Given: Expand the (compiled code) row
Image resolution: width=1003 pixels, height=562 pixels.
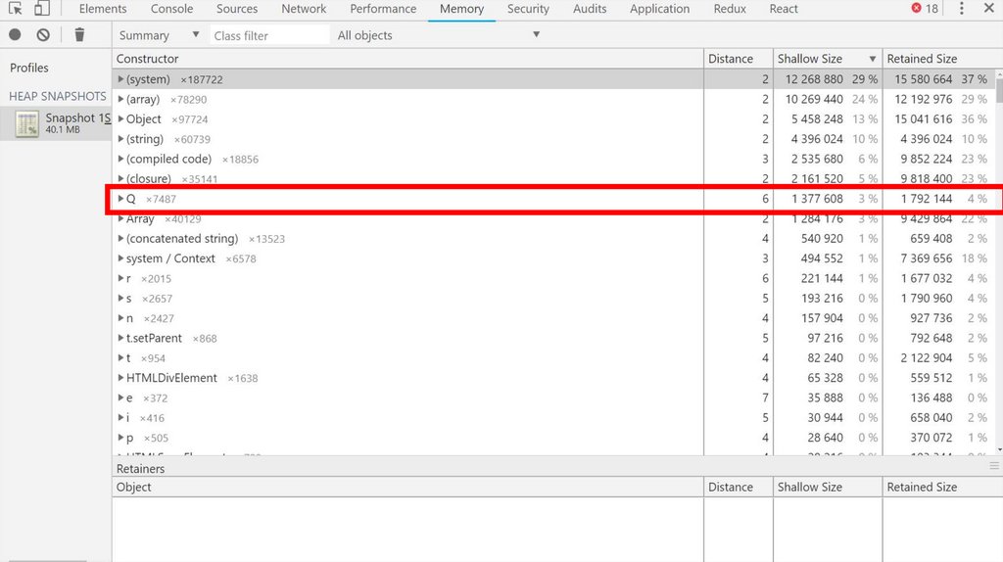Looking at the screenshot, I should tap(120, 159).
